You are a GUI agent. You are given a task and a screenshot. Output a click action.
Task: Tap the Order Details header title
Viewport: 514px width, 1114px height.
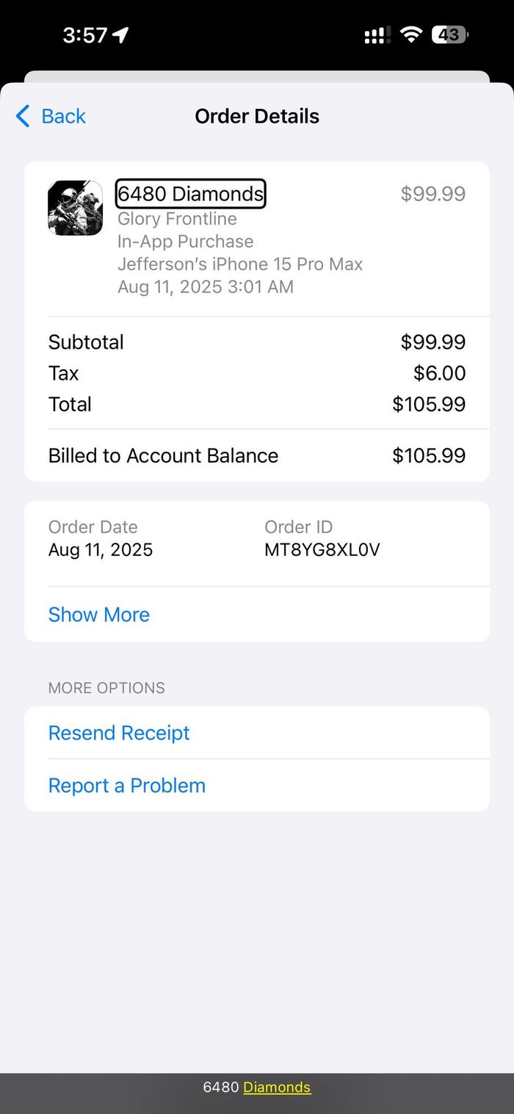coord(257,116)
